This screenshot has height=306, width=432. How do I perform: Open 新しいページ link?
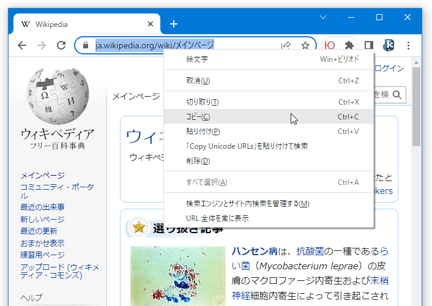[x=42, y=219]
